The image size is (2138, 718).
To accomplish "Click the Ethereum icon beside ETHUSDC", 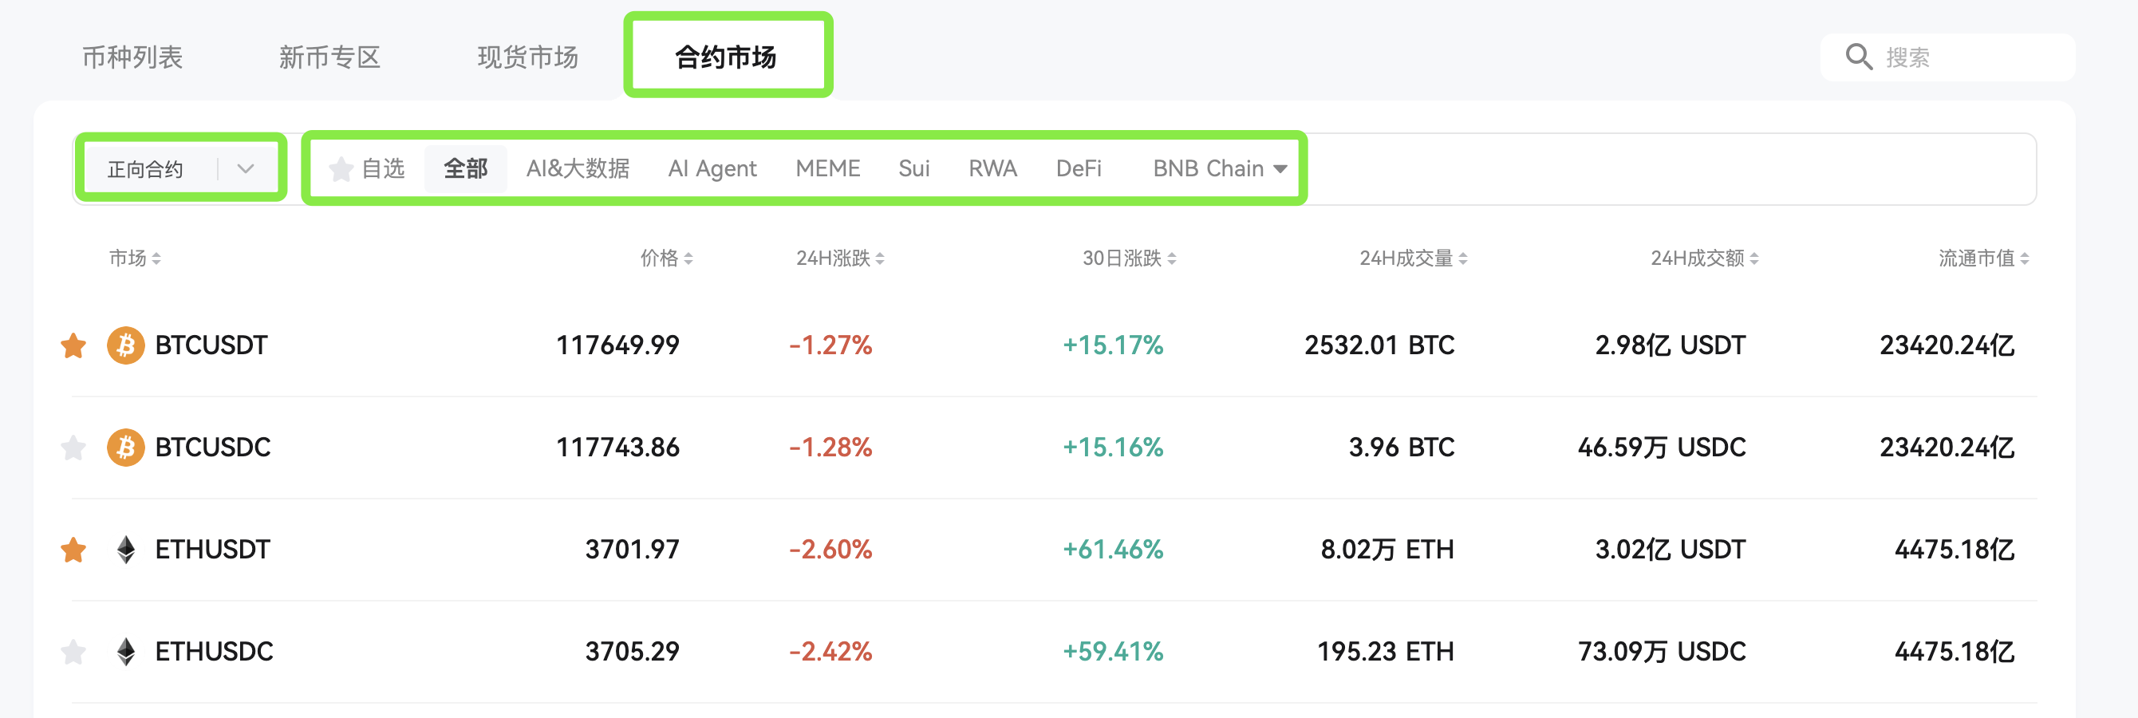I will [125, 652].
